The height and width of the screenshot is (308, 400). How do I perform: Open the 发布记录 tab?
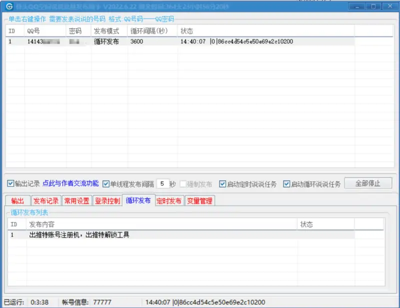tap(46, 201)
